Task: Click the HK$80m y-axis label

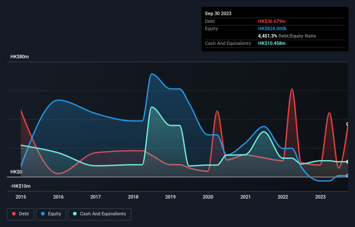Action: coord(19,57)
